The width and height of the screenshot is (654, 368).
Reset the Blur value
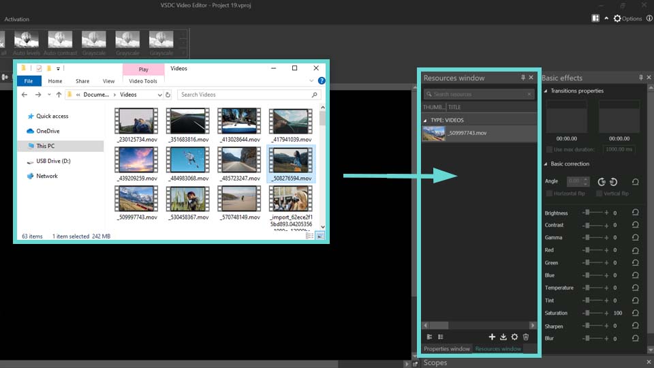pos(635,339)
